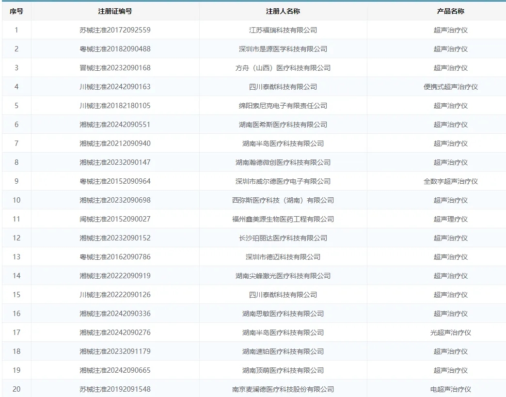The height and width of the screenshot is (397, 506).
Task: Click 超声治疗仪 in the 深圳市德迈科技 row
Action: tap(451, 257)
